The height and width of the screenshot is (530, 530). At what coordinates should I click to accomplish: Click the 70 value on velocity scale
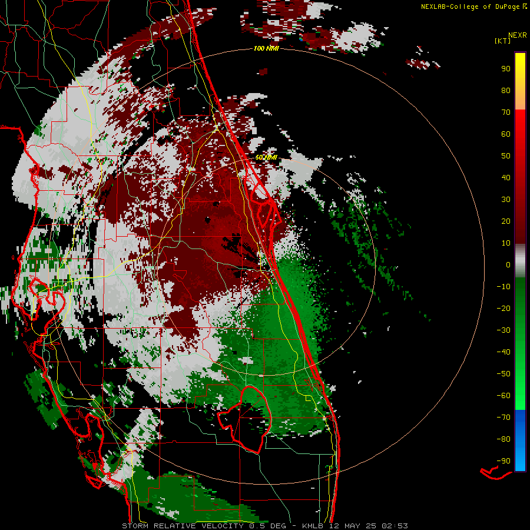point(506,112)
